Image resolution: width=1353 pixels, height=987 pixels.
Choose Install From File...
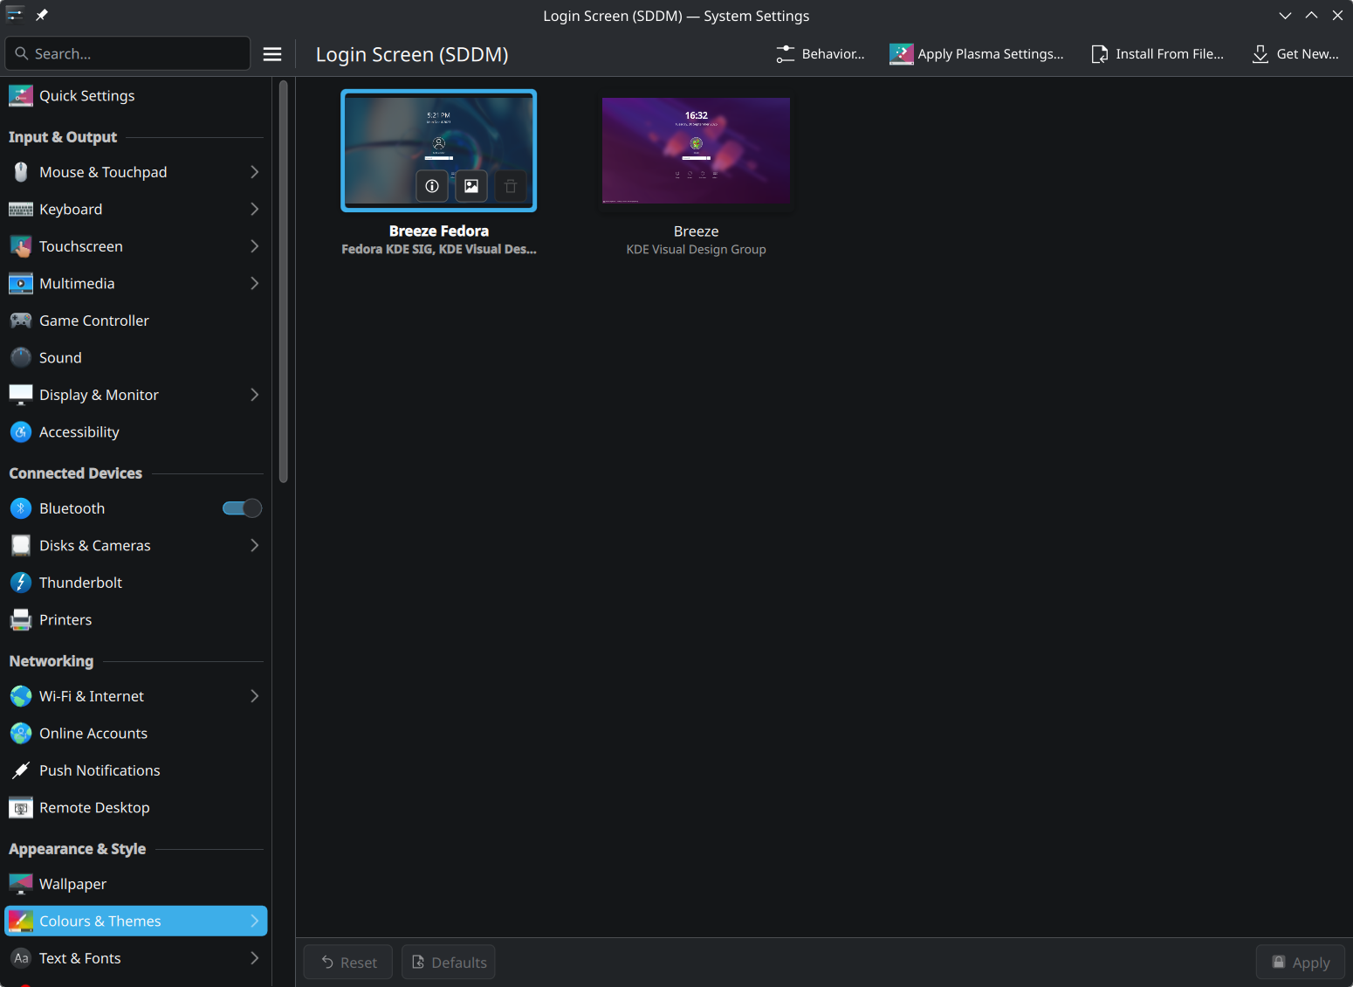point(1157,54)
